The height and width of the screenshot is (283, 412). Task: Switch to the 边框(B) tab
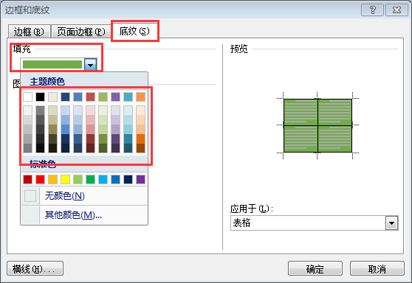(x=30, y=32)
